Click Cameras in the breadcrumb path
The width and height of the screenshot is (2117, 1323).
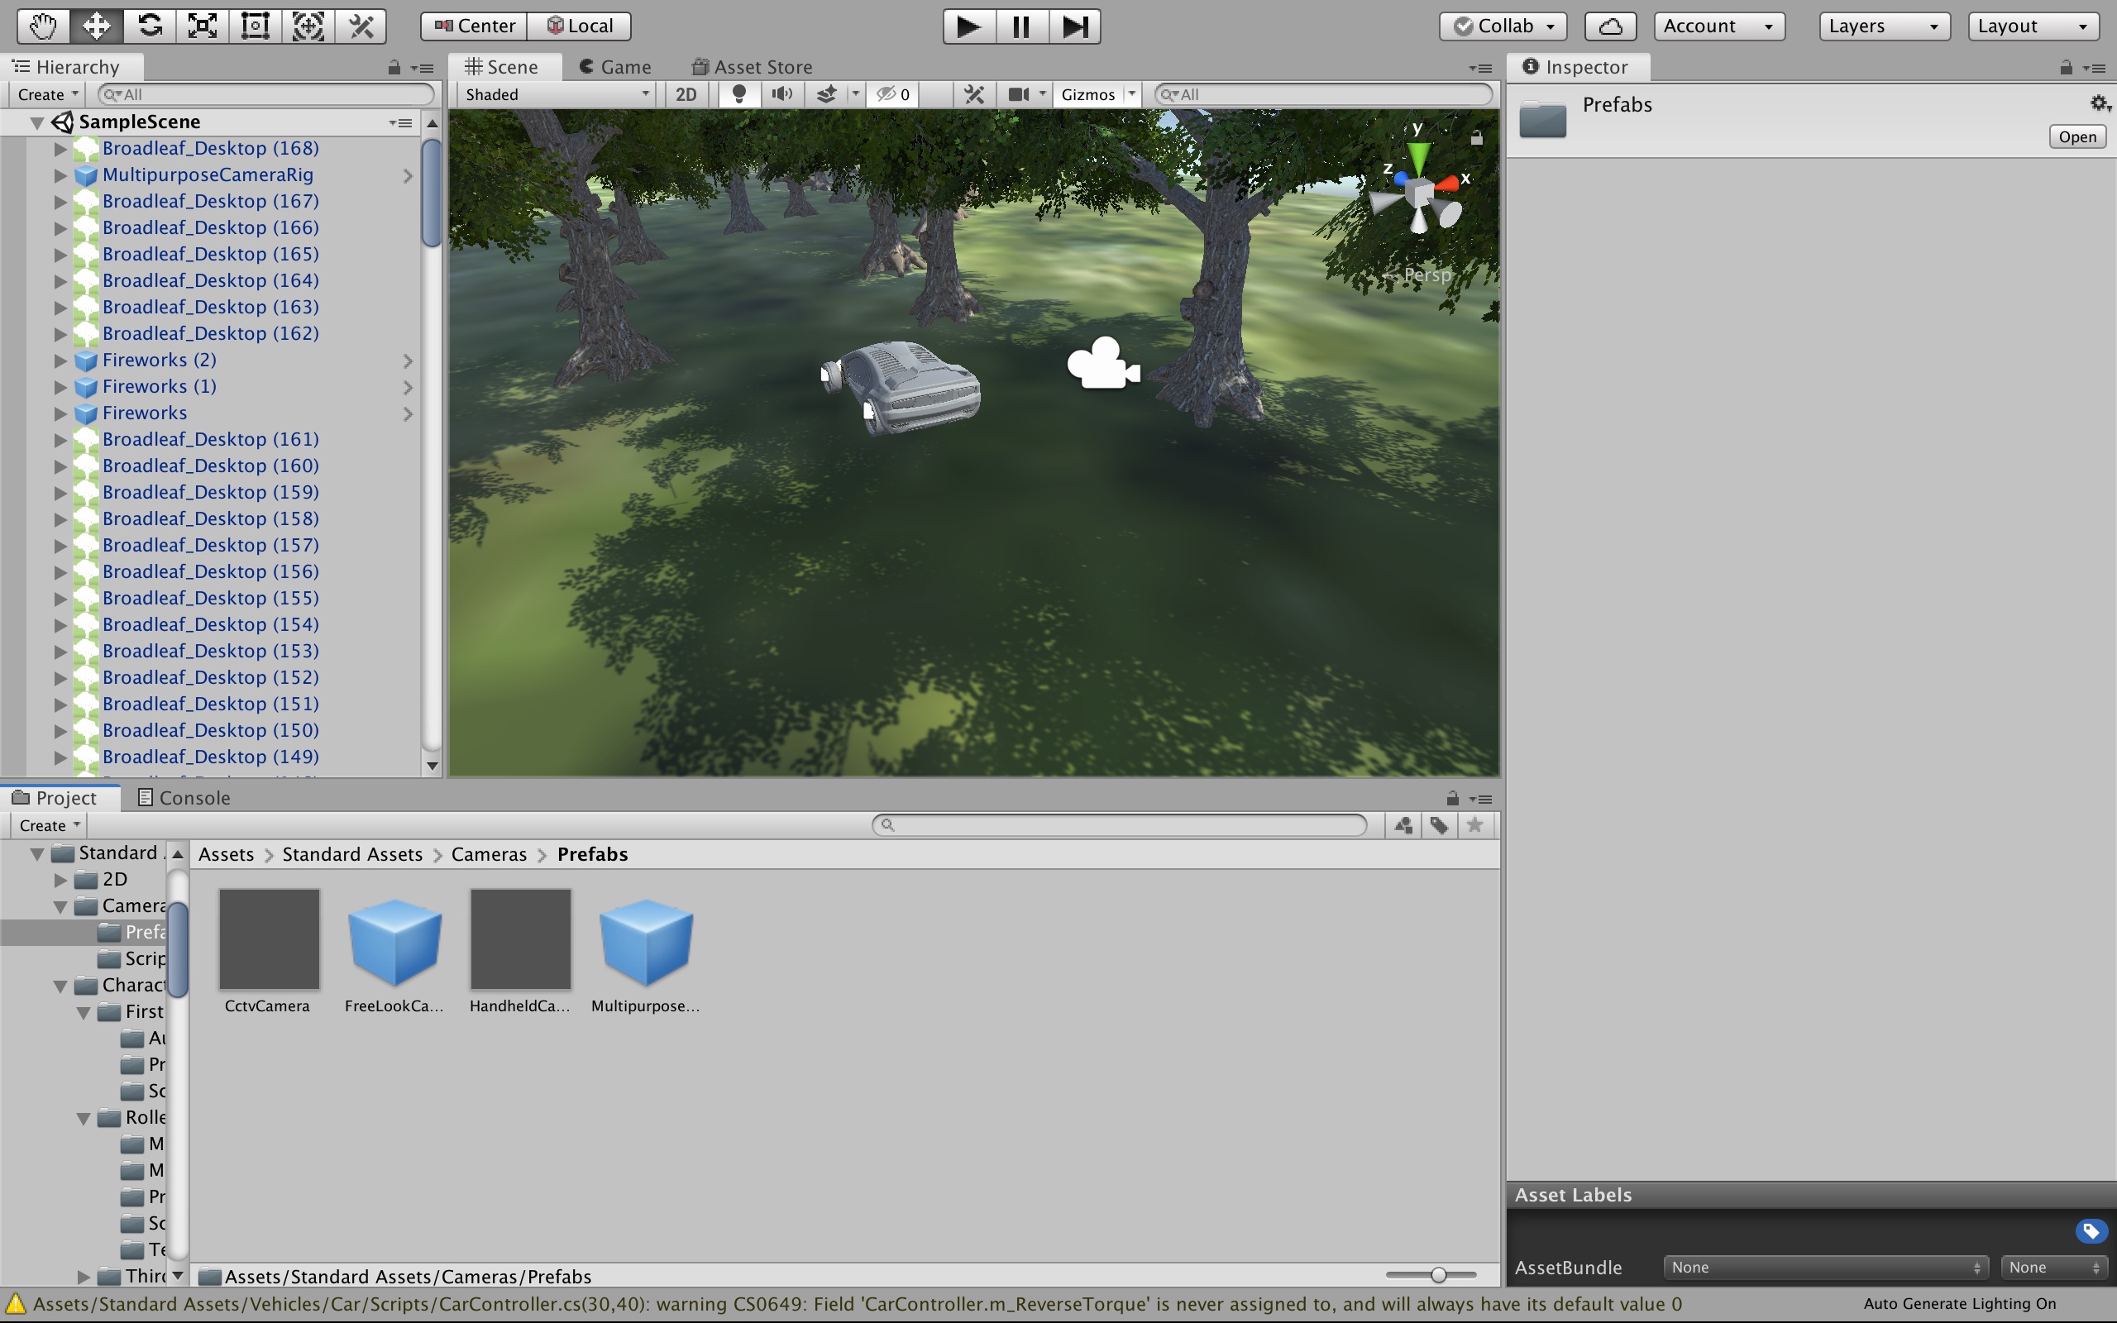pos(489,854)
